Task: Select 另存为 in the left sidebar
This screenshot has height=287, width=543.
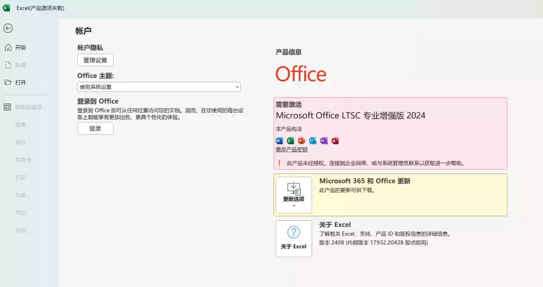Action: tap(23, 160)
